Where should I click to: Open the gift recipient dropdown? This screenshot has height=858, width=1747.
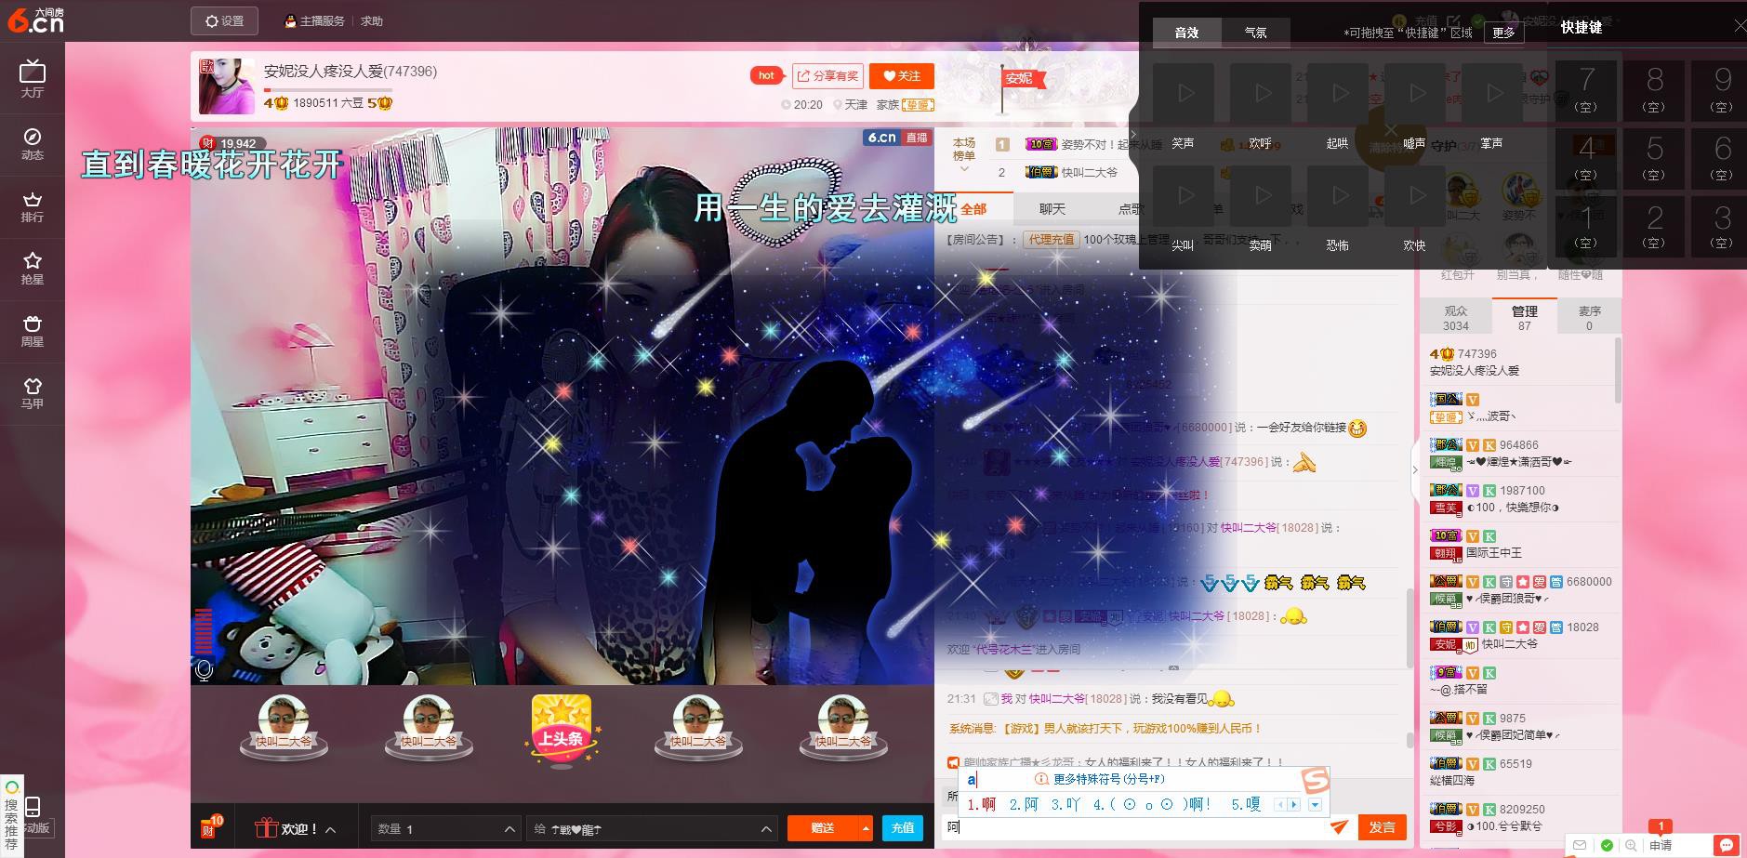tap(652, 828)
